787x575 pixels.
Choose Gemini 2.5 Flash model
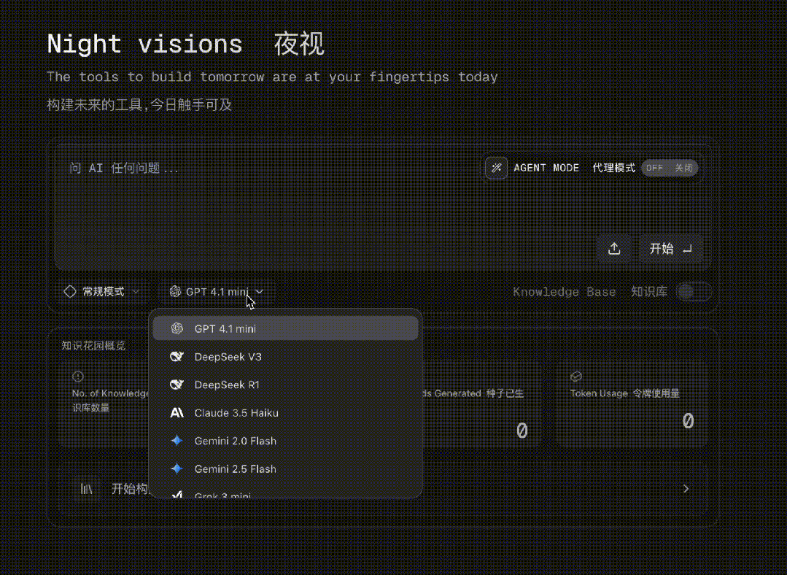pos(285,468)
